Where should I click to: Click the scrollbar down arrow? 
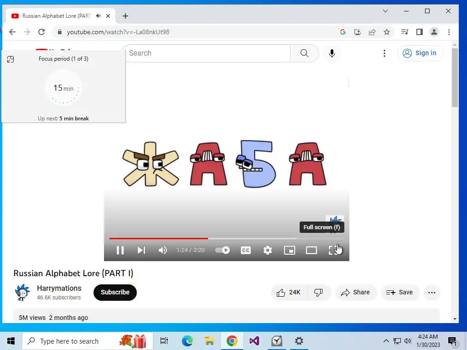(x=455, y=319)
